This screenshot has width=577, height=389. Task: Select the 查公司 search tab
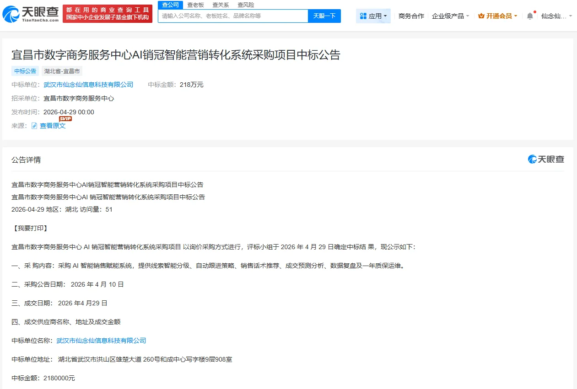click(x=170, y=5)
